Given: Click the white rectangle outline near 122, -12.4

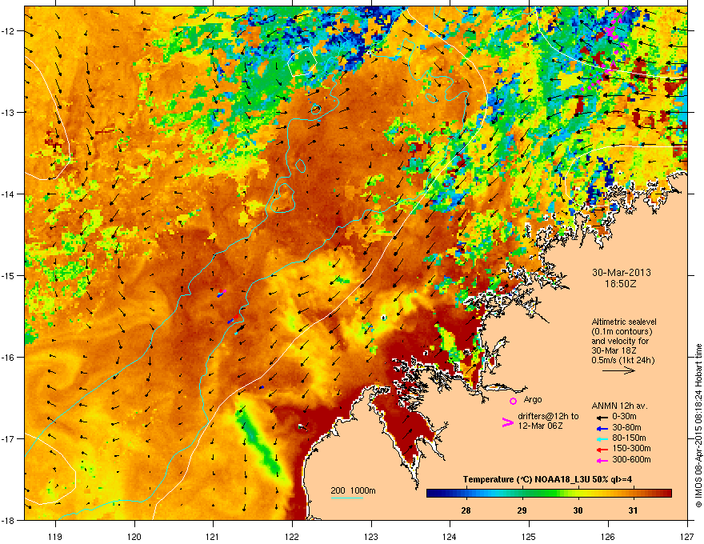Looking at the screenshot, I should (x=302, y=62).
